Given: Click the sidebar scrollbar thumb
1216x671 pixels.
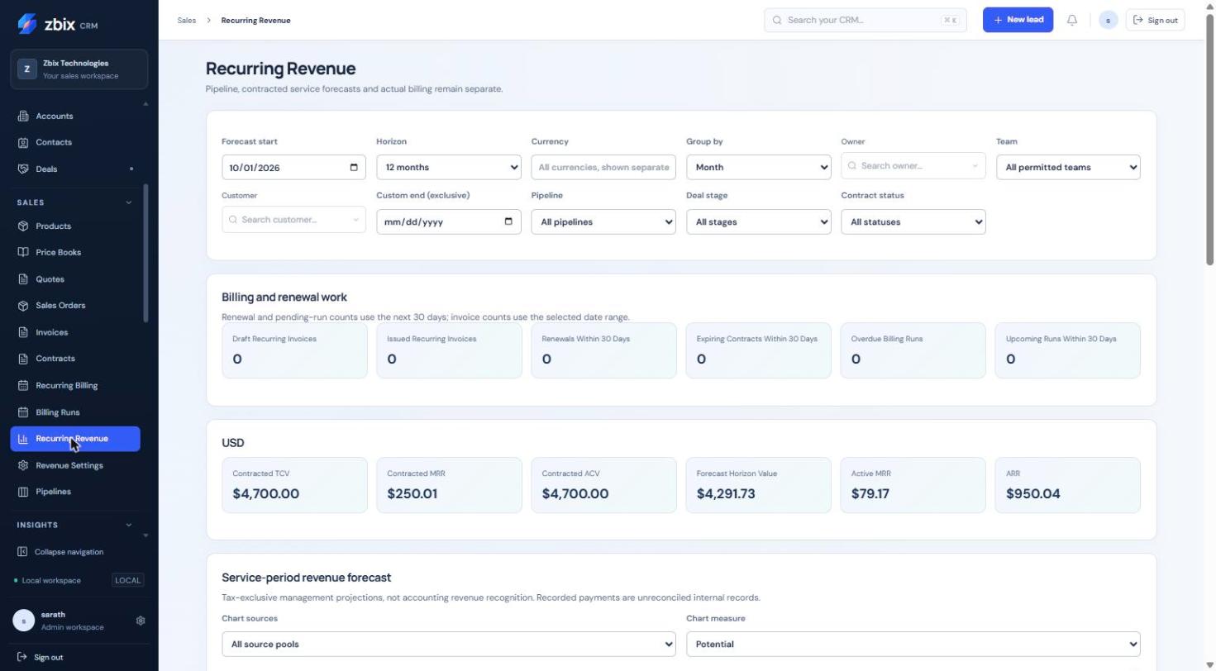Looking at the screenshot, I should tap(146, 253).
